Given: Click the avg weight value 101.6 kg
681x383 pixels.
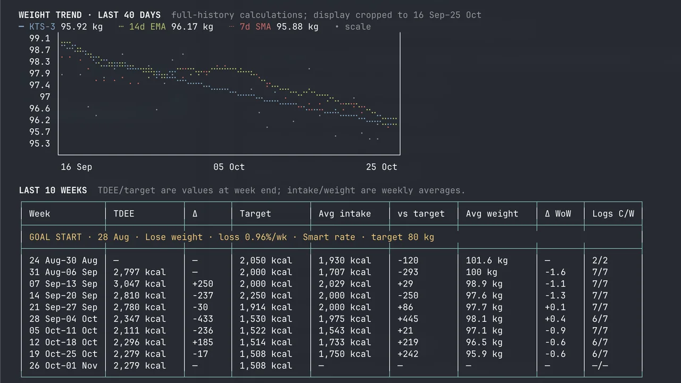Looking at the screenshot, I should coord(487,261).
